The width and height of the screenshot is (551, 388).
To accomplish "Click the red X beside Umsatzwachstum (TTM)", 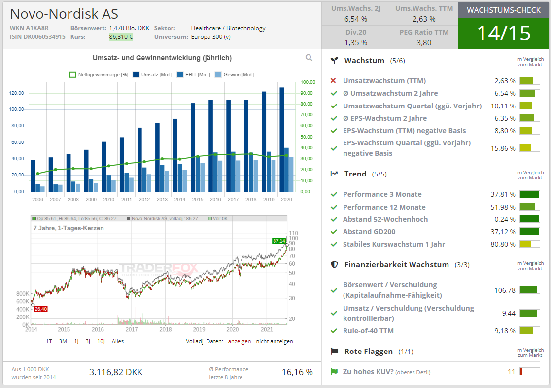I will point(334,81).
